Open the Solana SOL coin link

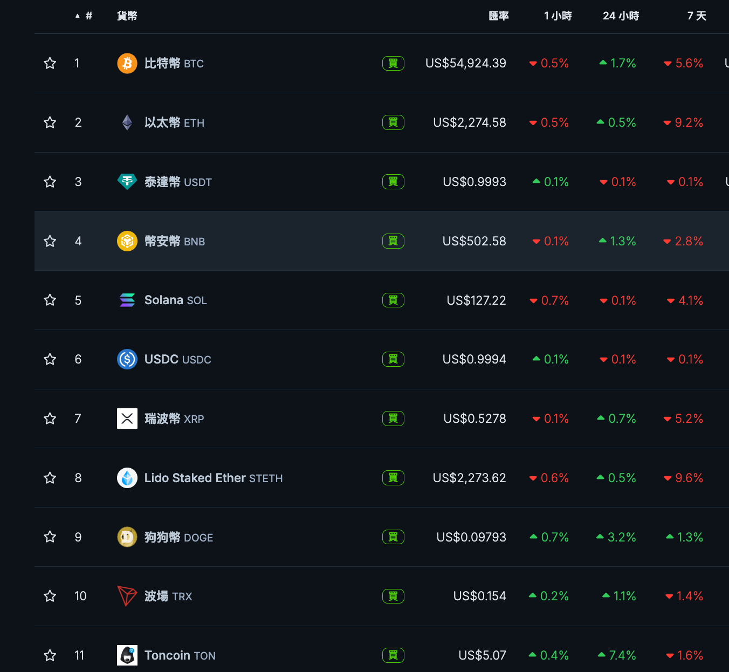pos(176,300)
